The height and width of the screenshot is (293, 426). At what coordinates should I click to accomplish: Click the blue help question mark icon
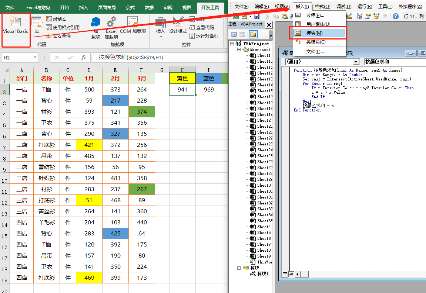point(396,17)
